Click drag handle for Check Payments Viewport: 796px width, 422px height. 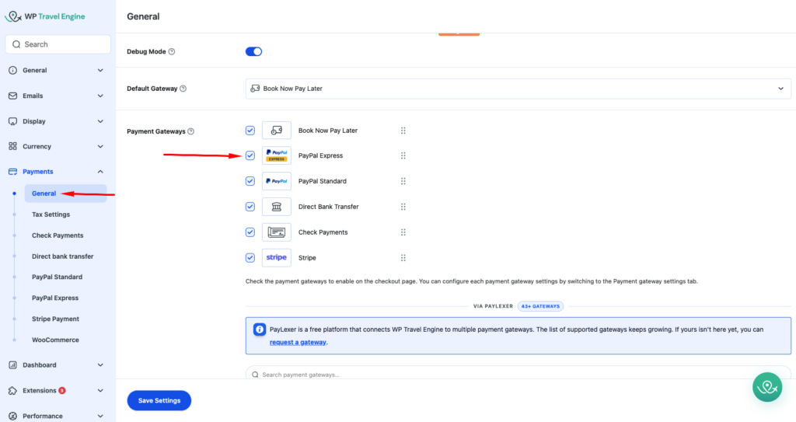pyautogui.click(x=403, y=232)
